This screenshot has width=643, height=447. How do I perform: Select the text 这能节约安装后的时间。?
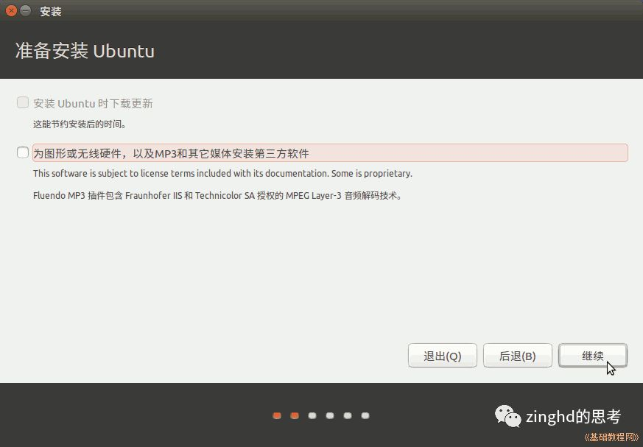(80, 124)
